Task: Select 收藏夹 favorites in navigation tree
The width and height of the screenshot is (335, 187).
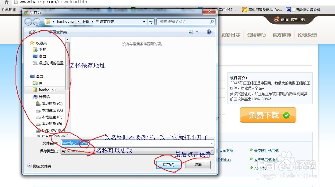Action: [x=39, y=43]
